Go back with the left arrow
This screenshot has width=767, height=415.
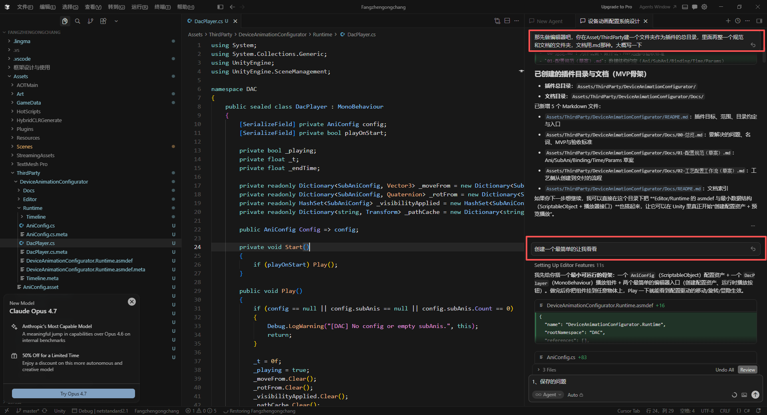[x=232, y=7]
